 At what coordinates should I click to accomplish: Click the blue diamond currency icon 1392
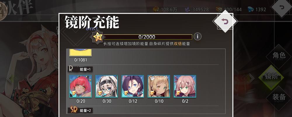pos(251,9)
